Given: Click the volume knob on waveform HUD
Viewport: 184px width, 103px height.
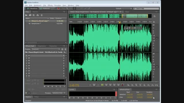Looking at the screenshot, I should (x=130, y=28).
